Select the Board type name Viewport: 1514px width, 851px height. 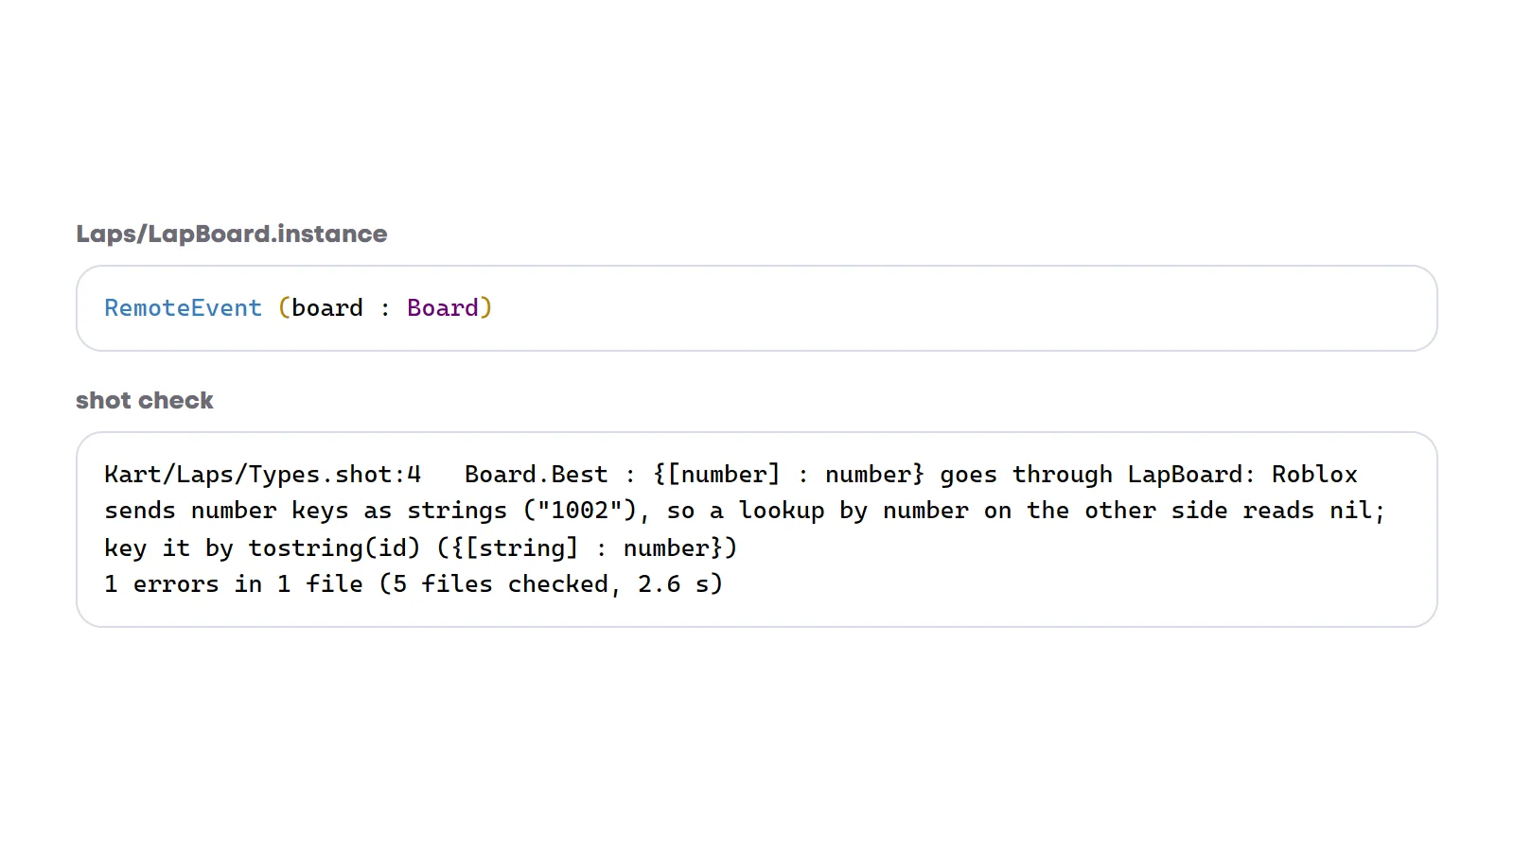[443, 308]
